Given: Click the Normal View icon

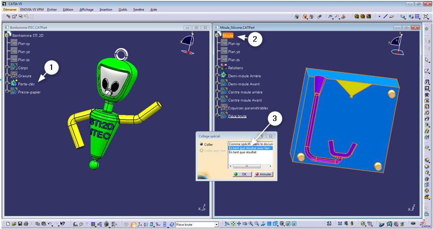Looking at the screenshot, I should (263, 224).
